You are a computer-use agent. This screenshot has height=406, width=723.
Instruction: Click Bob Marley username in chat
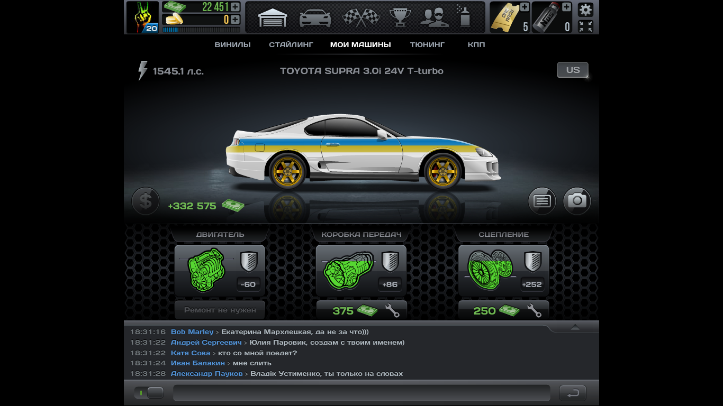(x=192, y=332)
